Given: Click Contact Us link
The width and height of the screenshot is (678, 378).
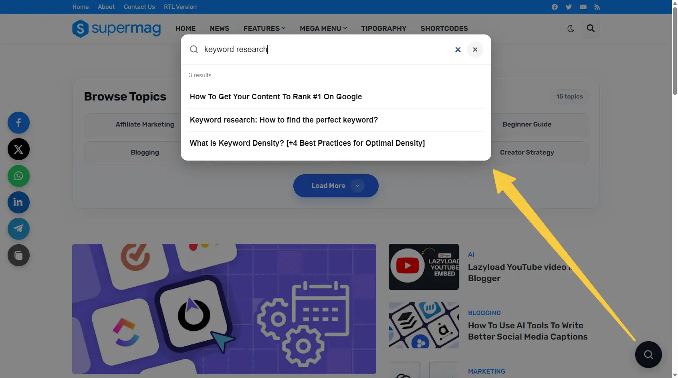Looking at the screenshot, I should coord(139,7).
